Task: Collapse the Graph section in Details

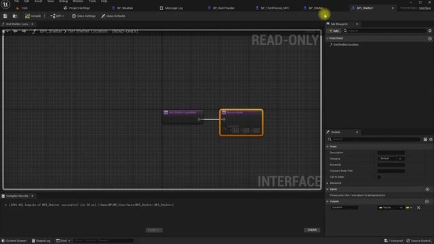Action: (x=328, y=146)
